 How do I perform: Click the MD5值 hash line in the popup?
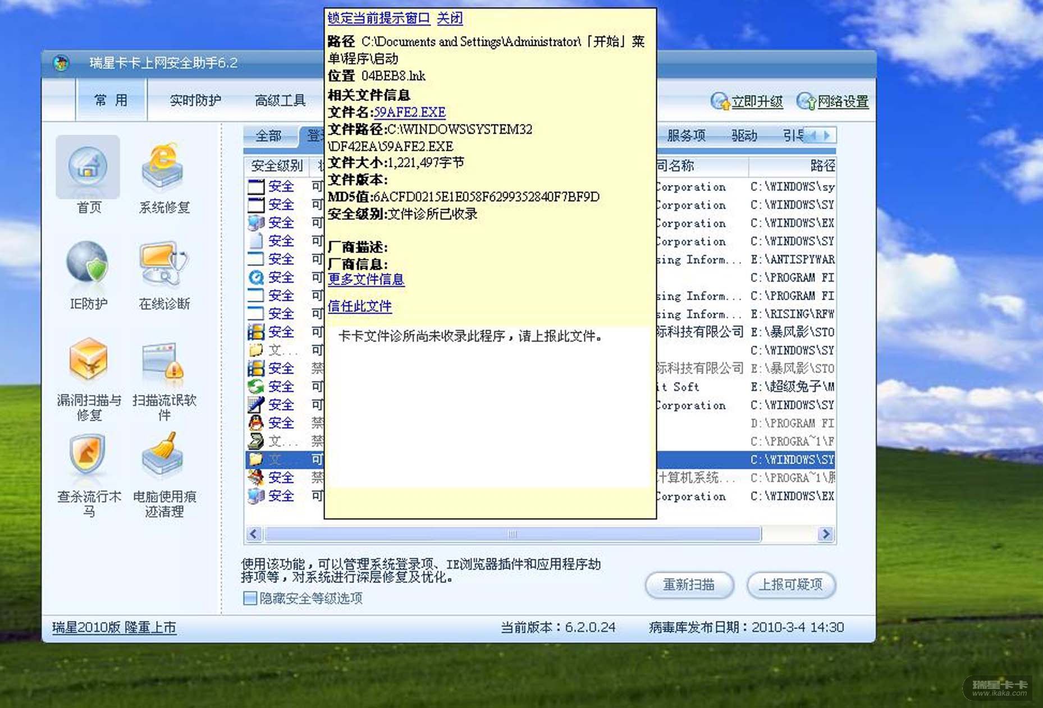[464, 197]
